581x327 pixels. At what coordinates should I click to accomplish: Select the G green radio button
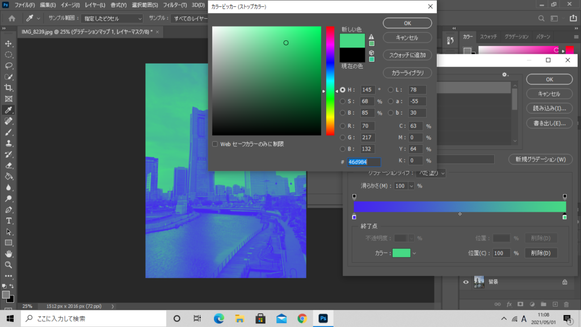pos(342,137)
